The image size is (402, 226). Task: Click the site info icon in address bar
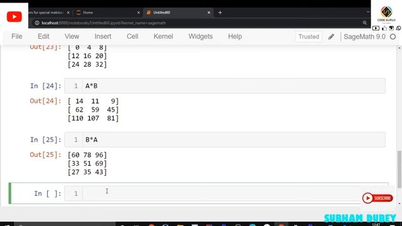click(37, 23)
